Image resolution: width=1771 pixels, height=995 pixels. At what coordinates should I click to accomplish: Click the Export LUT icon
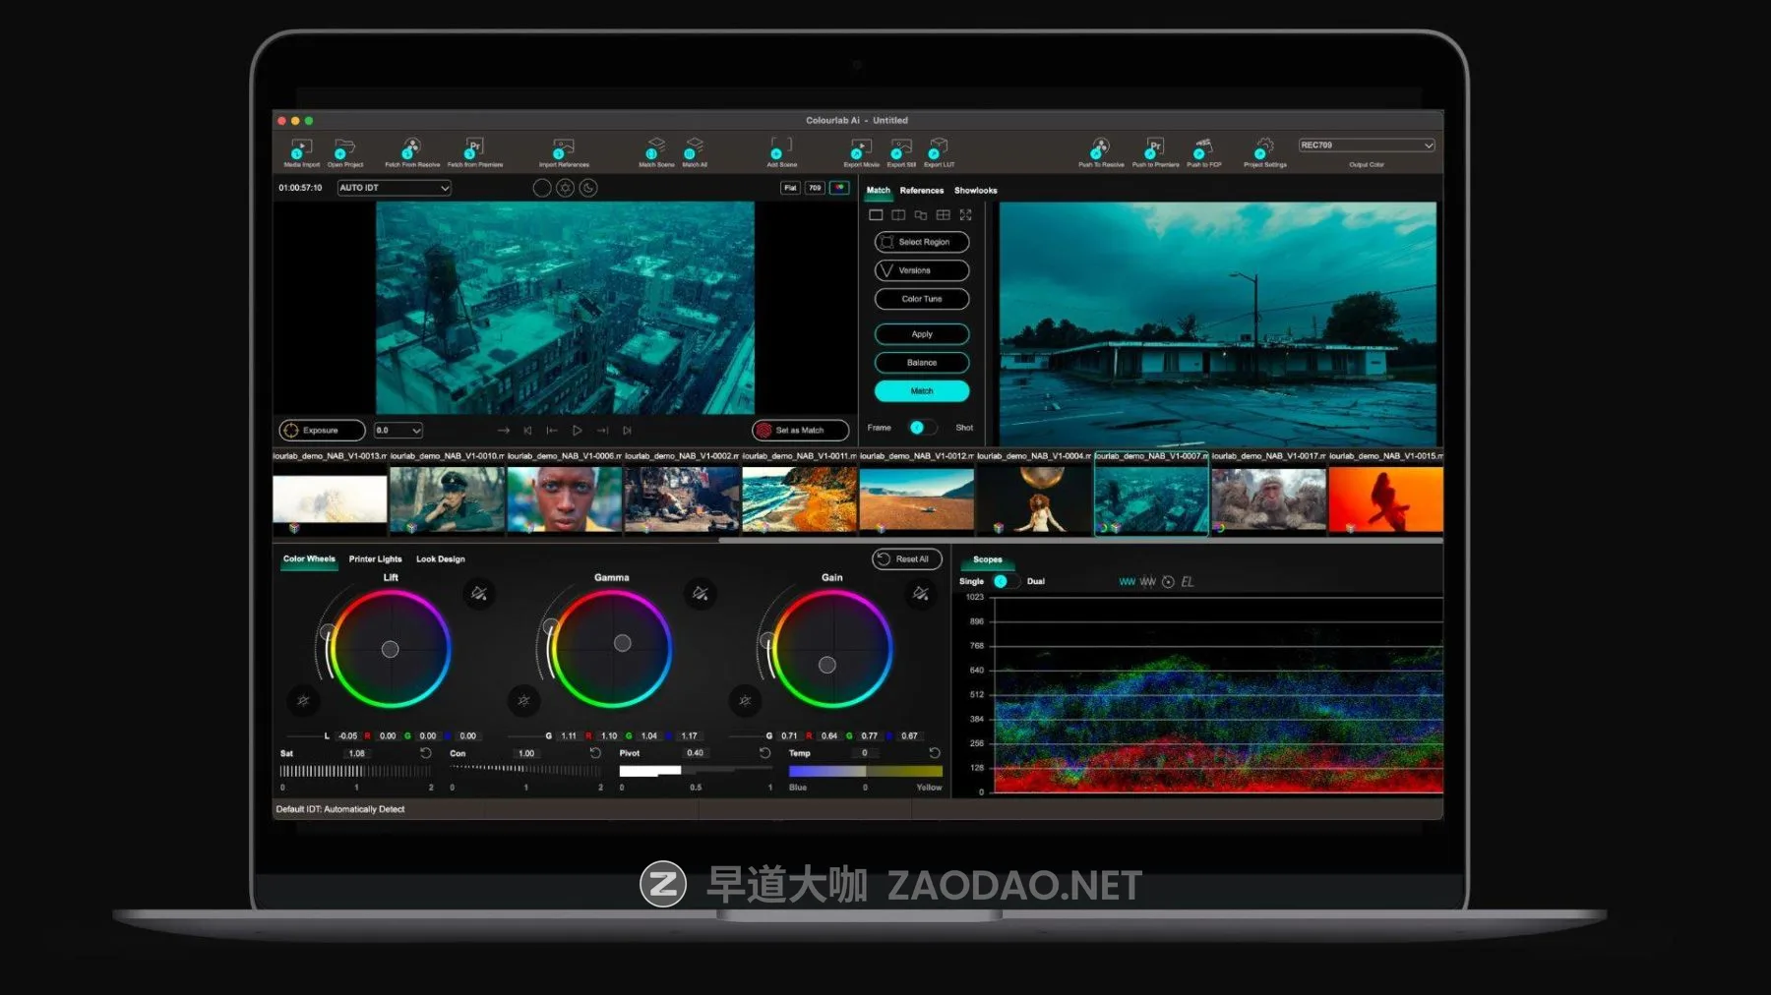(x=938, y=148)
